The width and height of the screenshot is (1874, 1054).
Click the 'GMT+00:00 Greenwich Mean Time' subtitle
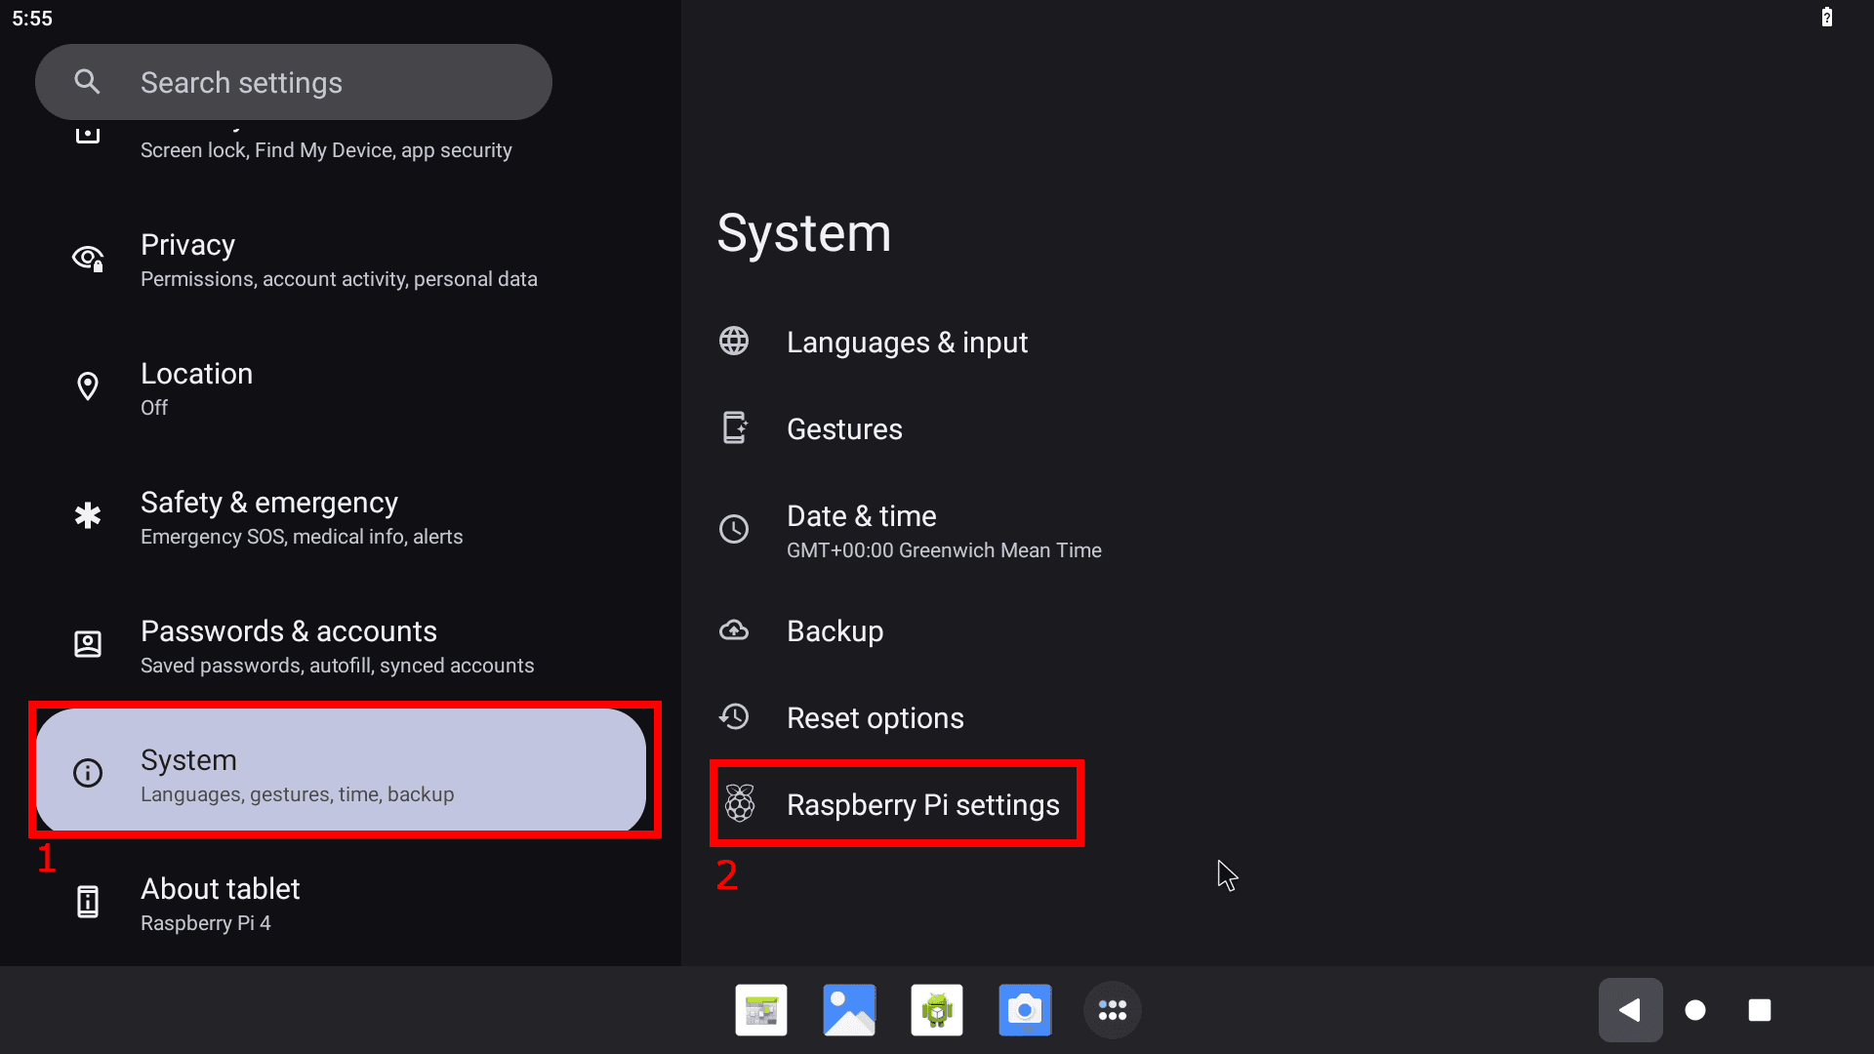pos(944,550)
